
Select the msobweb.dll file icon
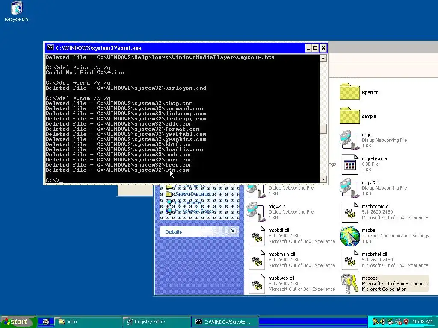(x=257, y=284)
